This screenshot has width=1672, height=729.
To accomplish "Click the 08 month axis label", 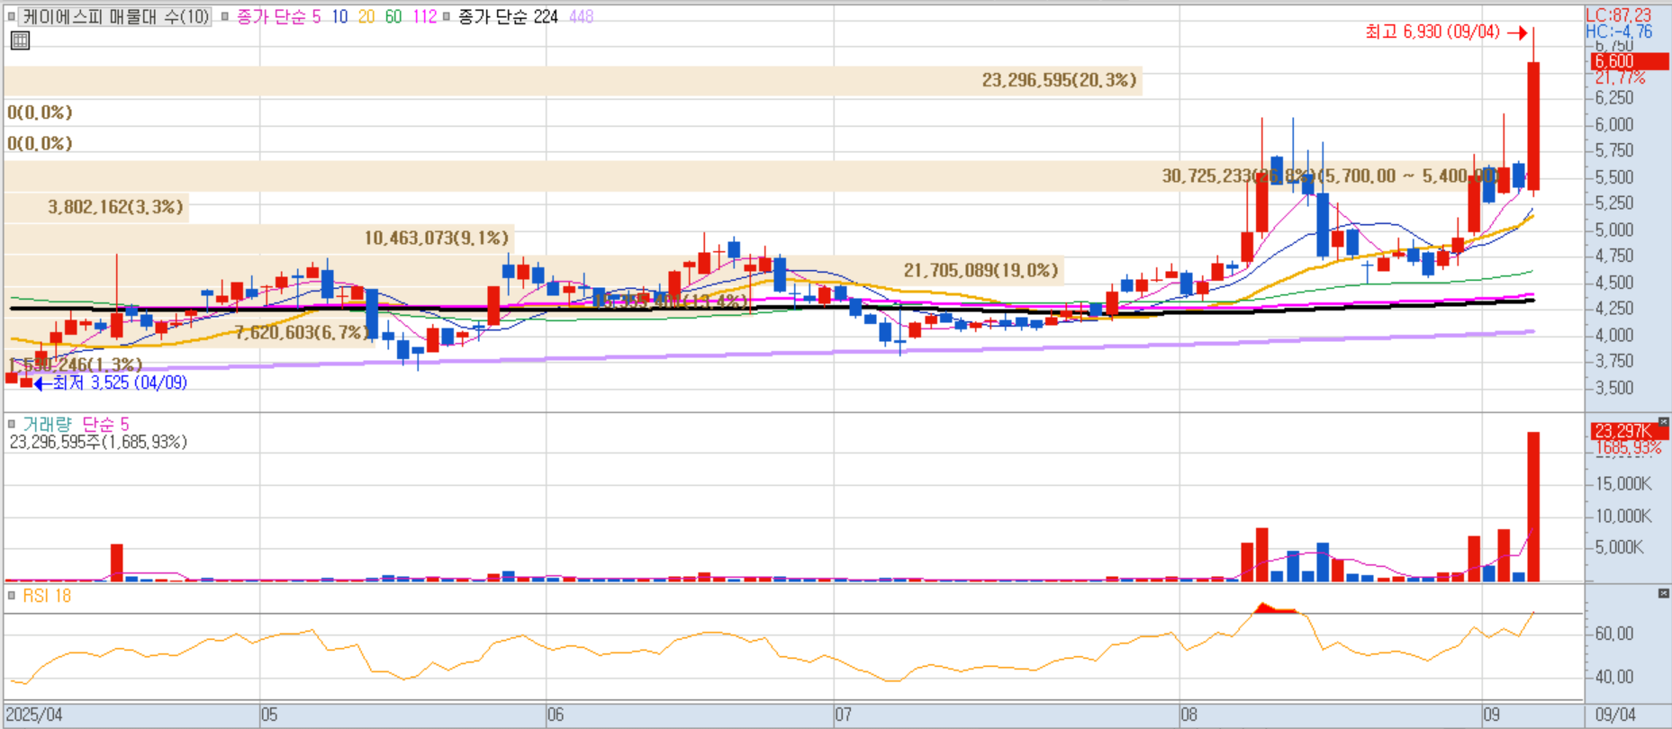I will (x=1188, y=715).
